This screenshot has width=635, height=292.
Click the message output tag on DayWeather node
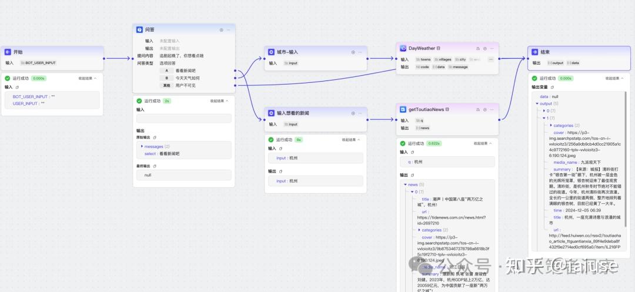tap(458, 67)
